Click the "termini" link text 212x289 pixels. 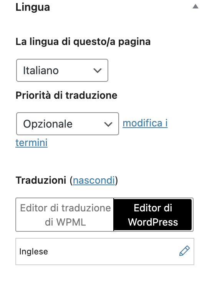(x=31, y=143)
